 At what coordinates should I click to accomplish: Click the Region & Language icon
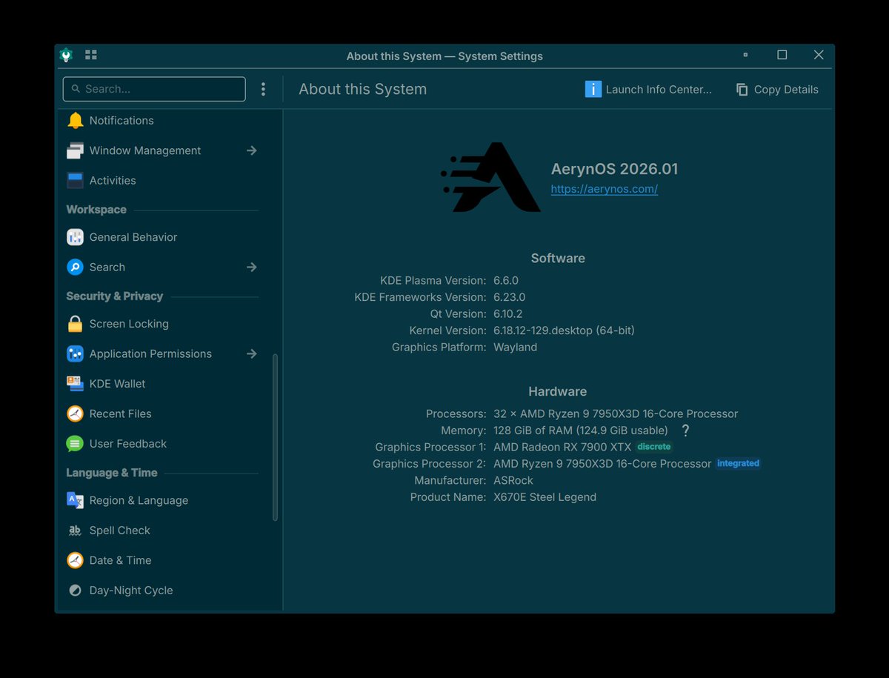(75, 500)
